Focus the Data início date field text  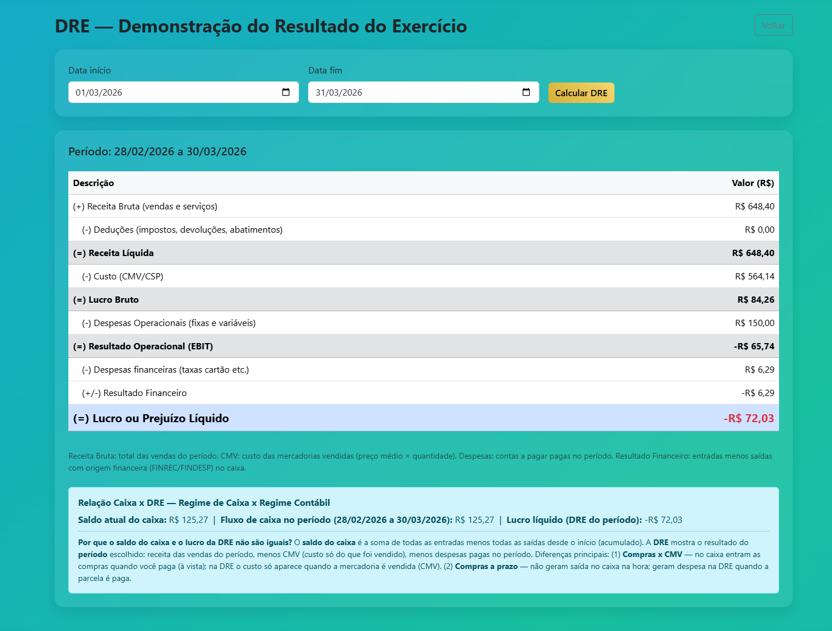click(x=99, y=93)
